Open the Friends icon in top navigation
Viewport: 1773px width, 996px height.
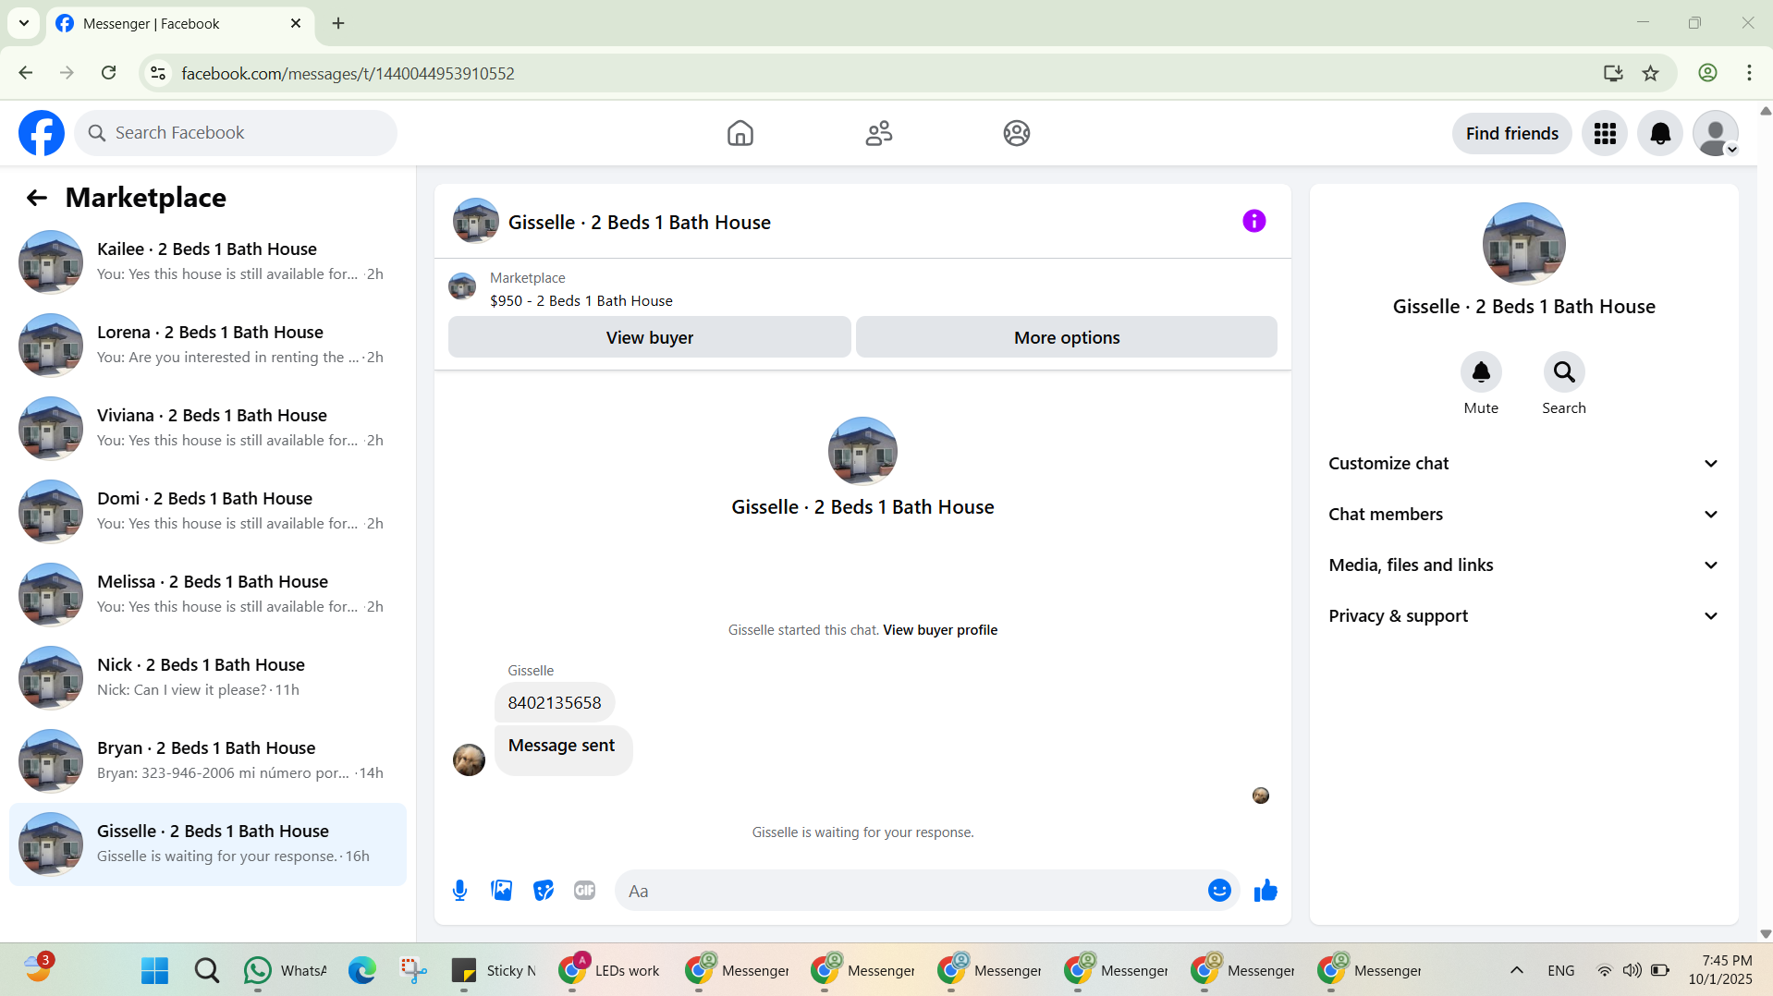878,133
